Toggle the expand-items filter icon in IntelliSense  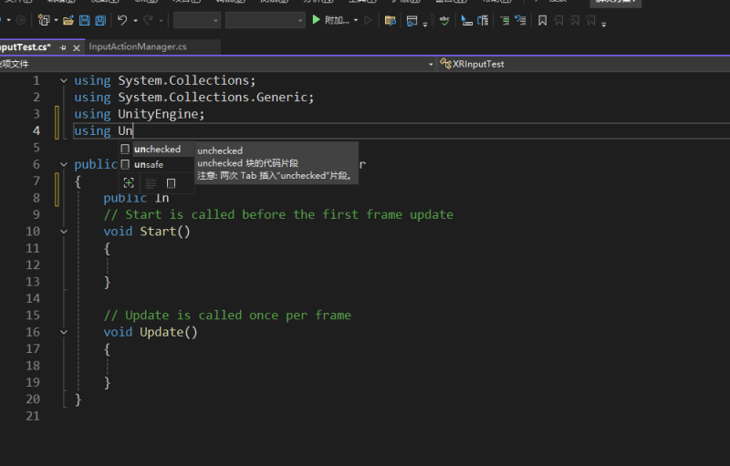[x=129, y=183]
